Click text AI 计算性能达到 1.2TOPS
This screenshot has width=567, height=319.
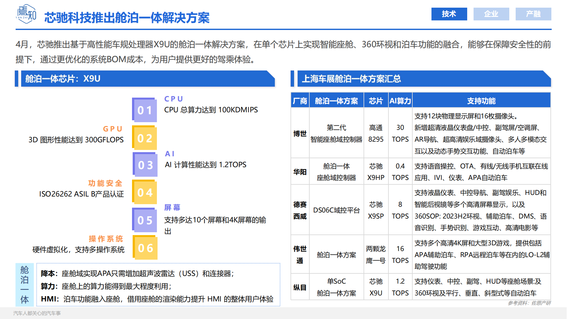[206, 165]
